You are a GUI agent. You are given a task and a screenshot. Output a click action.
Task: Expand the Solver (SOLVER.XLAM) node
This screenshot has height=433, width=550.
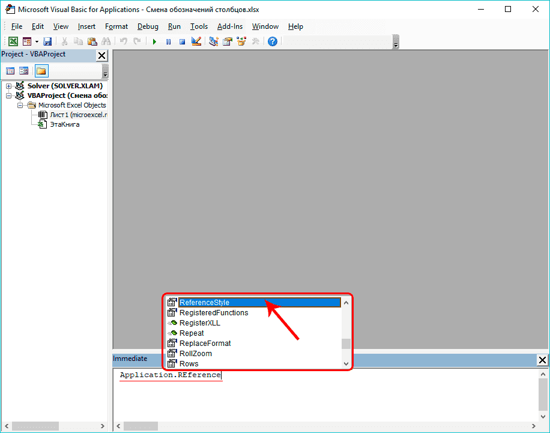click(x=7, y=85)
